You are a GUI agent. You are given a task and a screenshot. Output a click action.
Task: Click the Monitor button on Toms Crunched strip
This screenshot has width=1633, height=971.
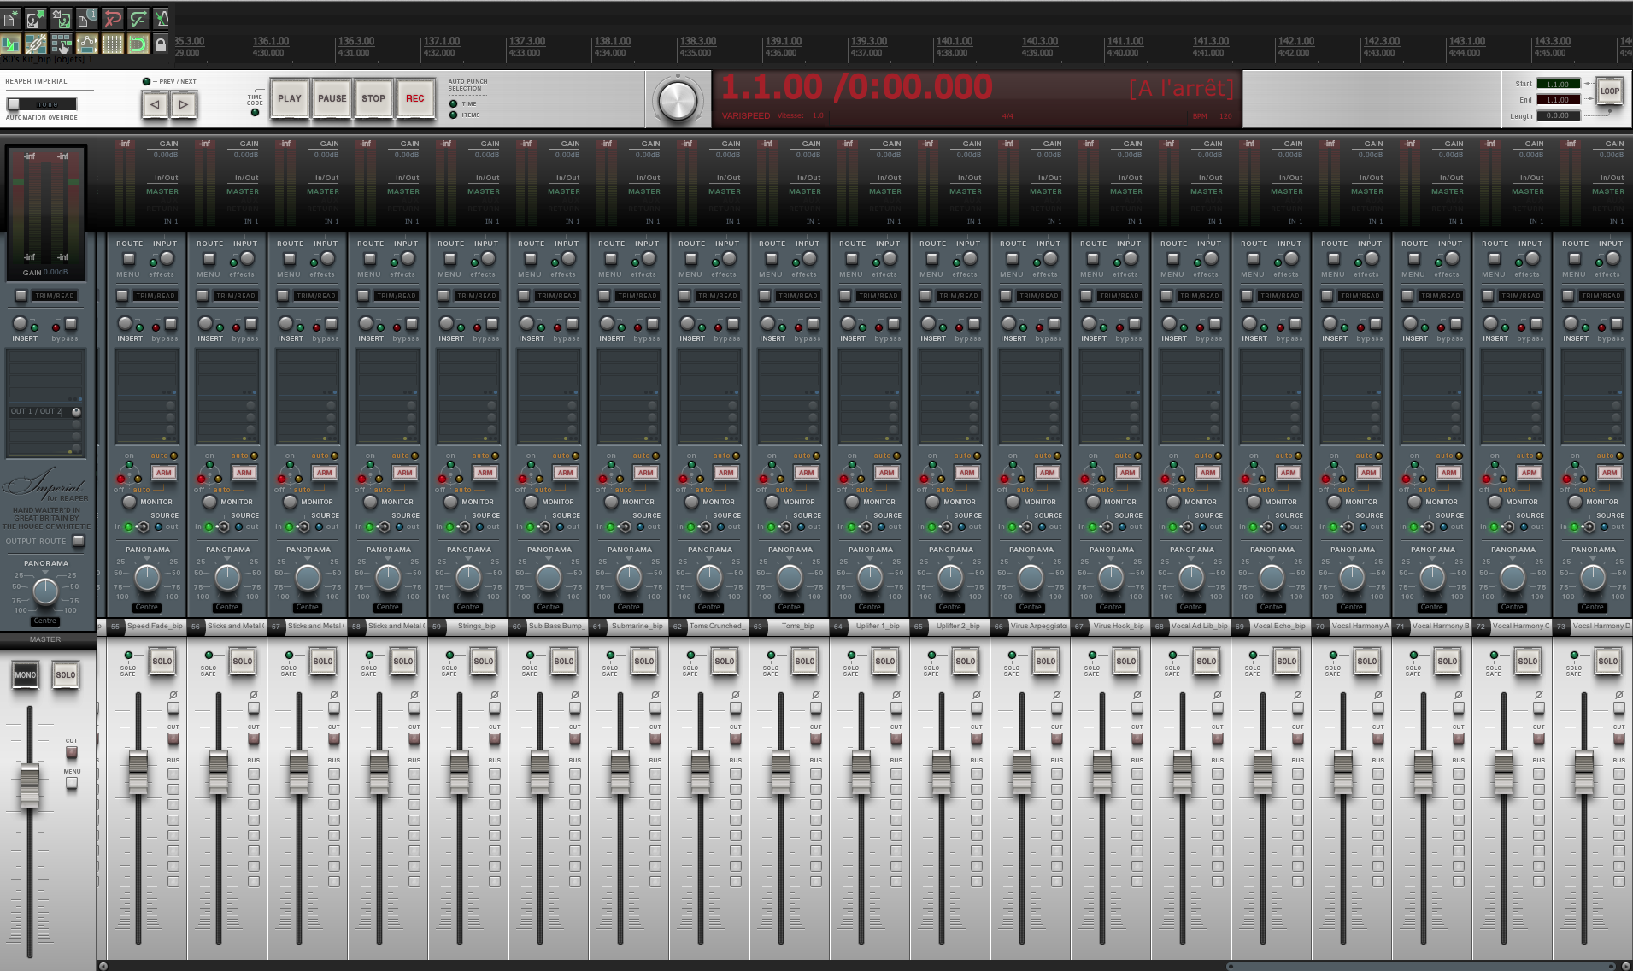(x=692, y=502)
